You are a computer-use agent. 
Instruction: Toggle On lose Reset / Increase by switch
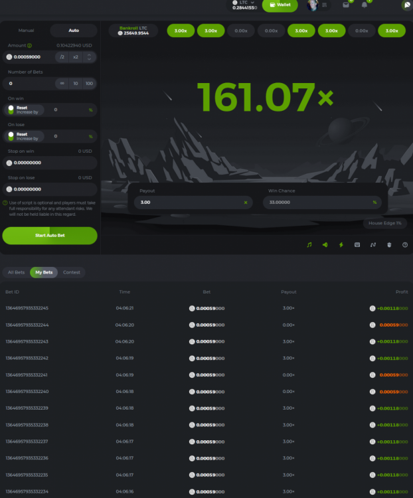pos(11,136)
